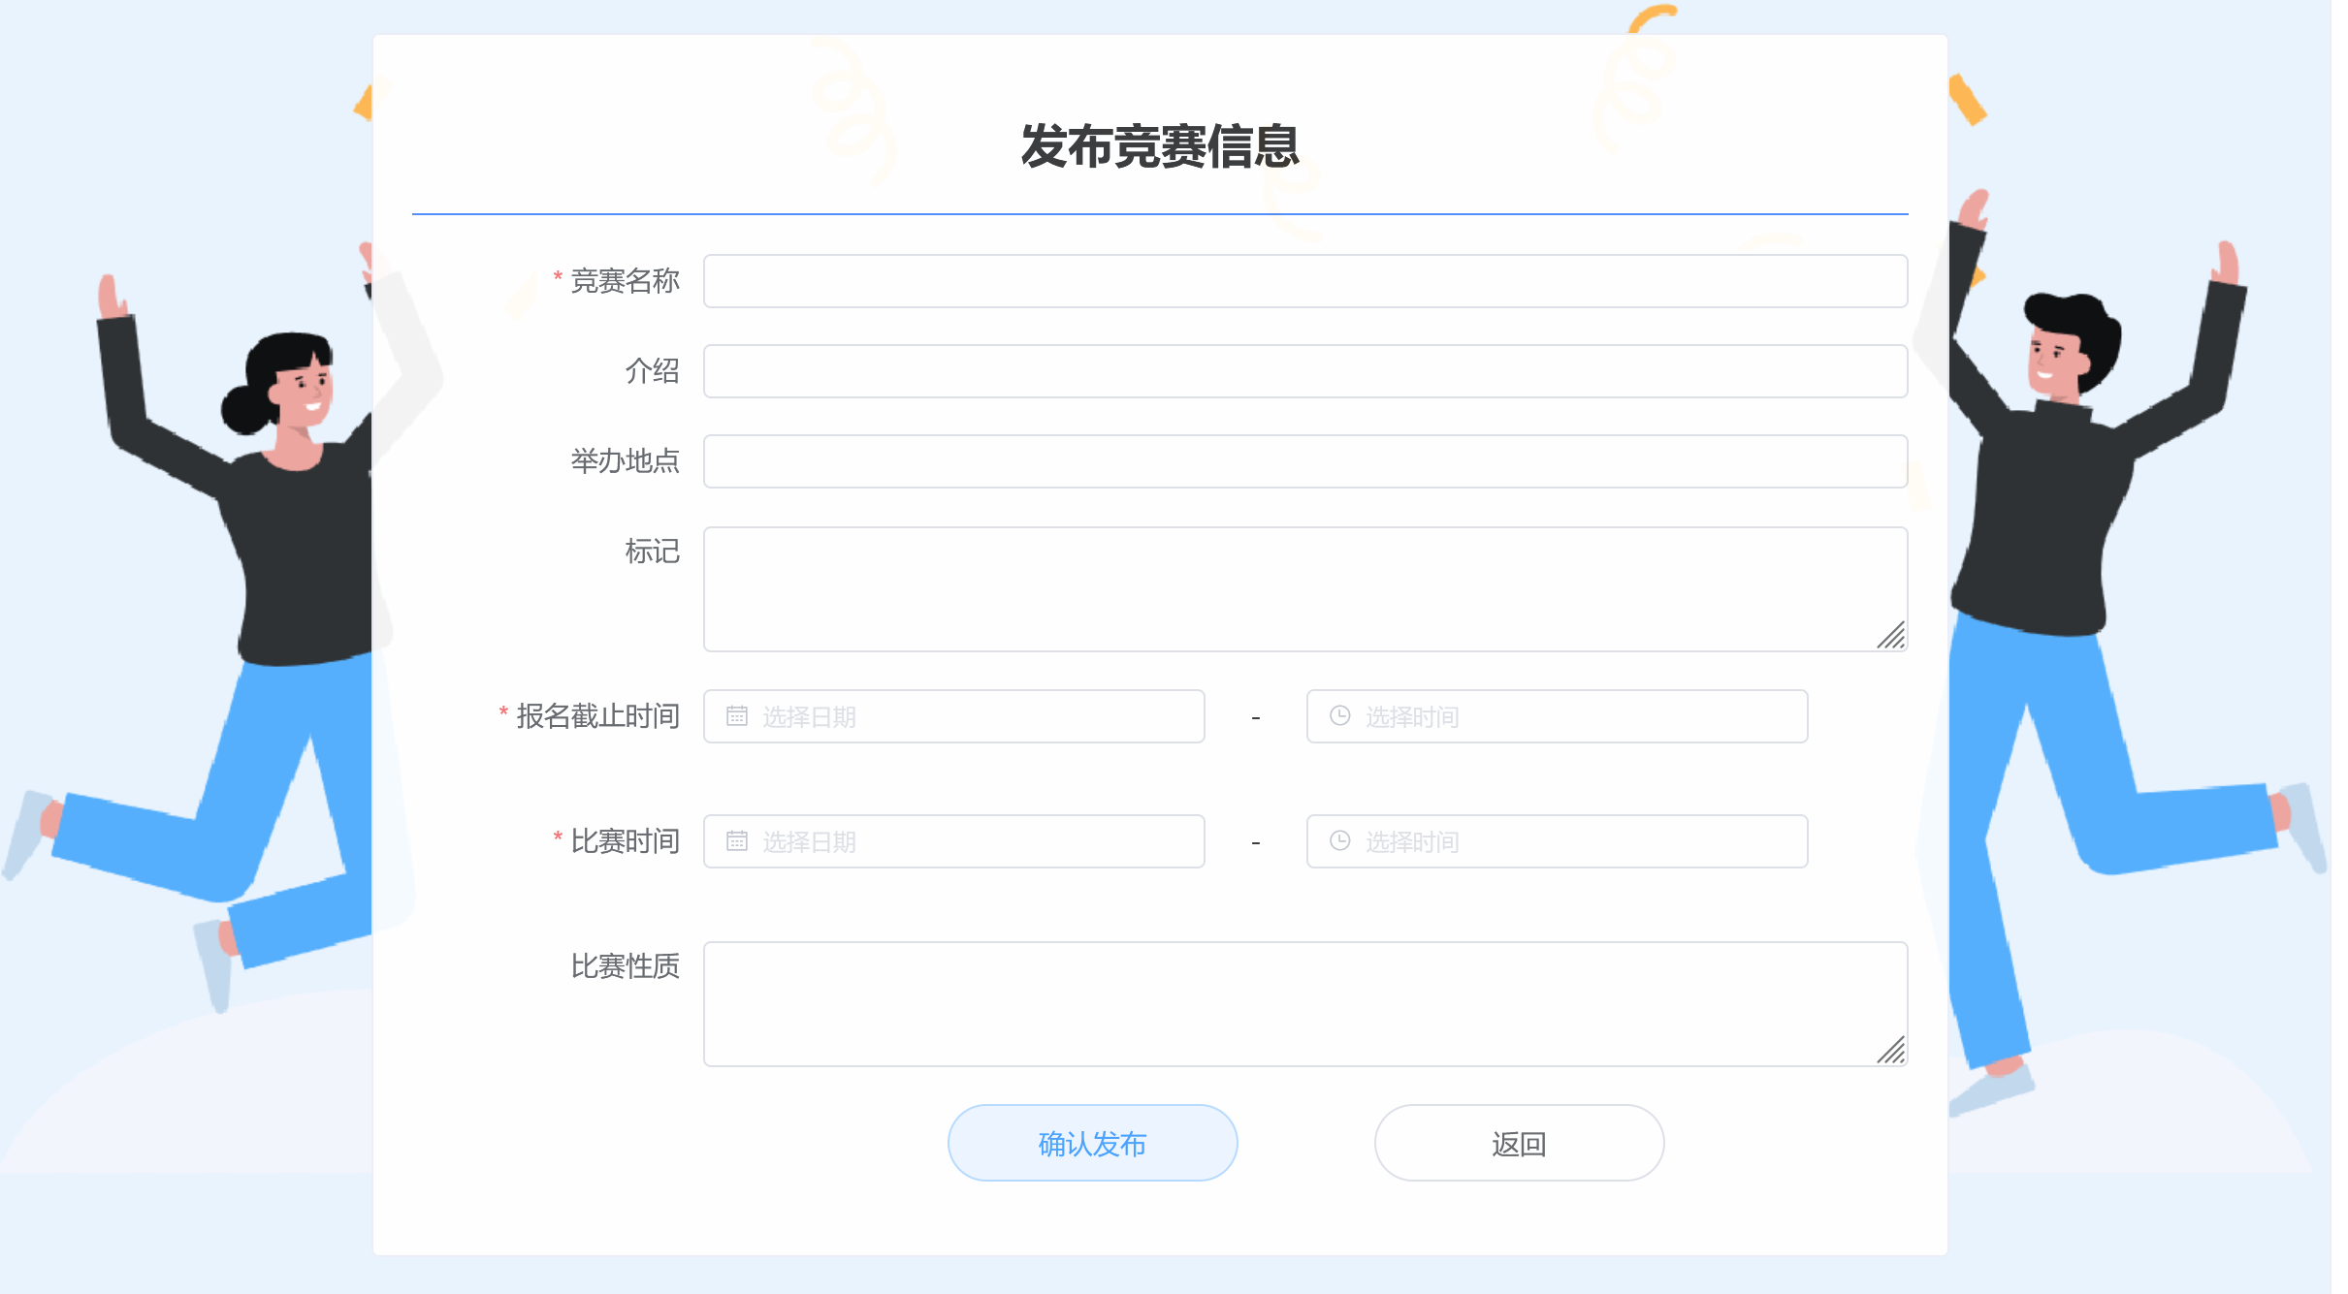Click the 竞赛名称 input field
This screenshot has width=2348, height=1294.
[1305, 281]
